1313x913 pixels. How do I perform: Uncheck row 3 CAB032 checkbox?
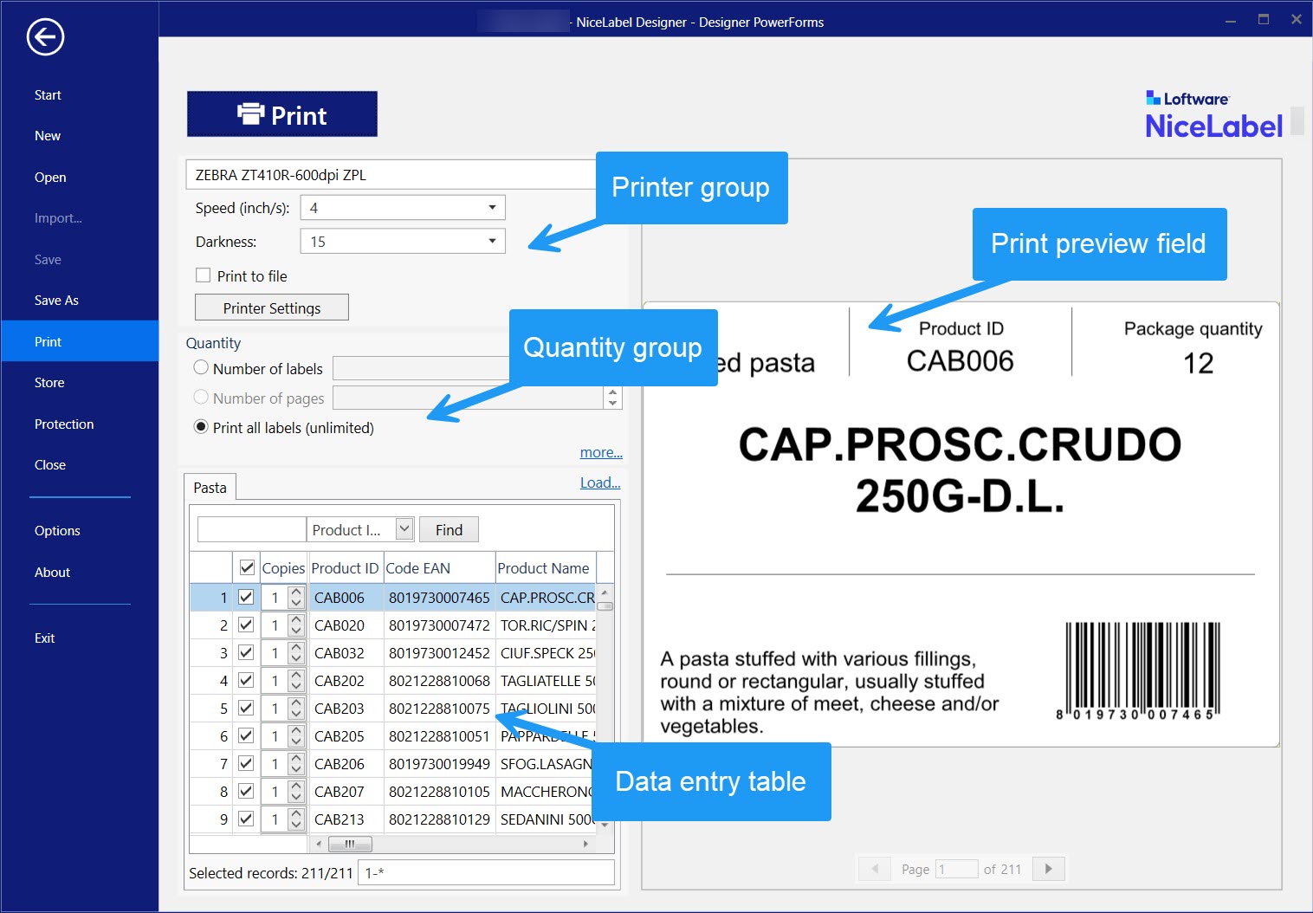click(x=246, y=652)
